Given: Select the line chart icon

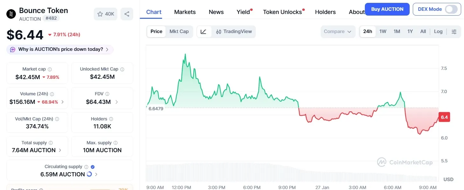Looking at the screenshot, I should pyautogui.click(x=203, y=31).
